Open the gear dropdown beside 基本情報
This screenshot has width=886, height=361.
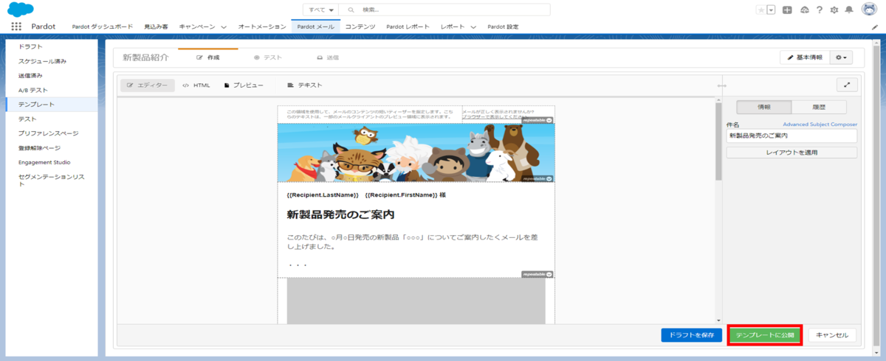coord(842,57)
